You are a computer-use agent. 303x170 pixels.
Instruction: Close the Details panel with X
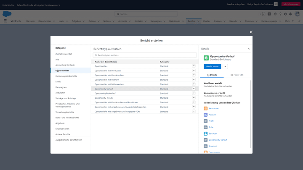[248, 49]
